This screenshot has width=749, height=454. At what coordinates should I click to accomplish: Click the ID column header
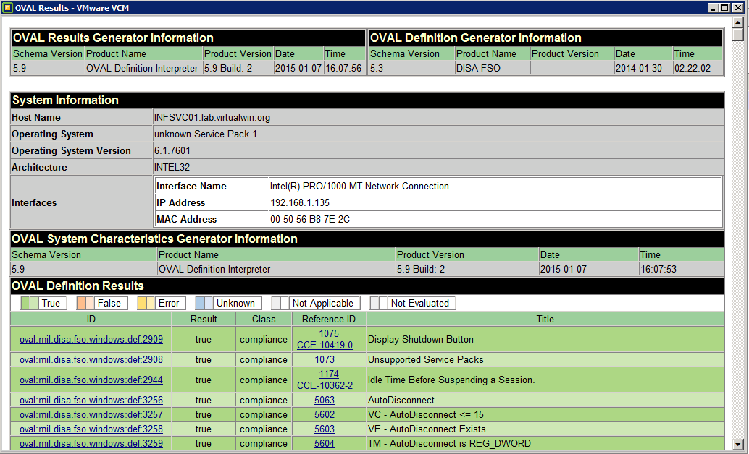91,319
